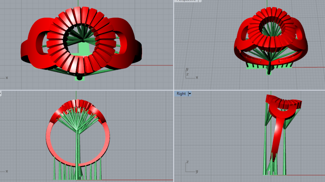Open the Perspective viewport dropdown arrow
Image resolution: width=325 pixels, height=182 pixels.
[x=200, y=1]
